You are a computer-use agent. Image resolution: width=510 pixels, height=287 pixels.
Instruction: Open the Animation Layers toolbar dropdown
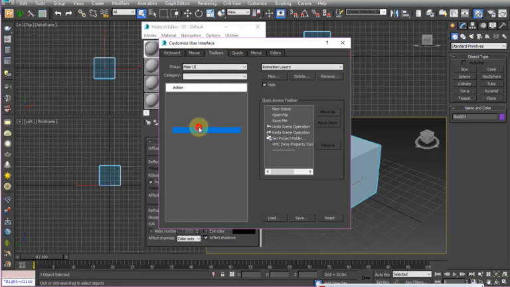[x=302, y=66]
